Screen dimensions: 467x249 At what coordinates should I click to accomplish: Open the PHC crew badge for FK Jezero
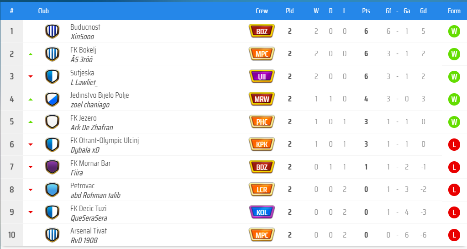(262, 122)
